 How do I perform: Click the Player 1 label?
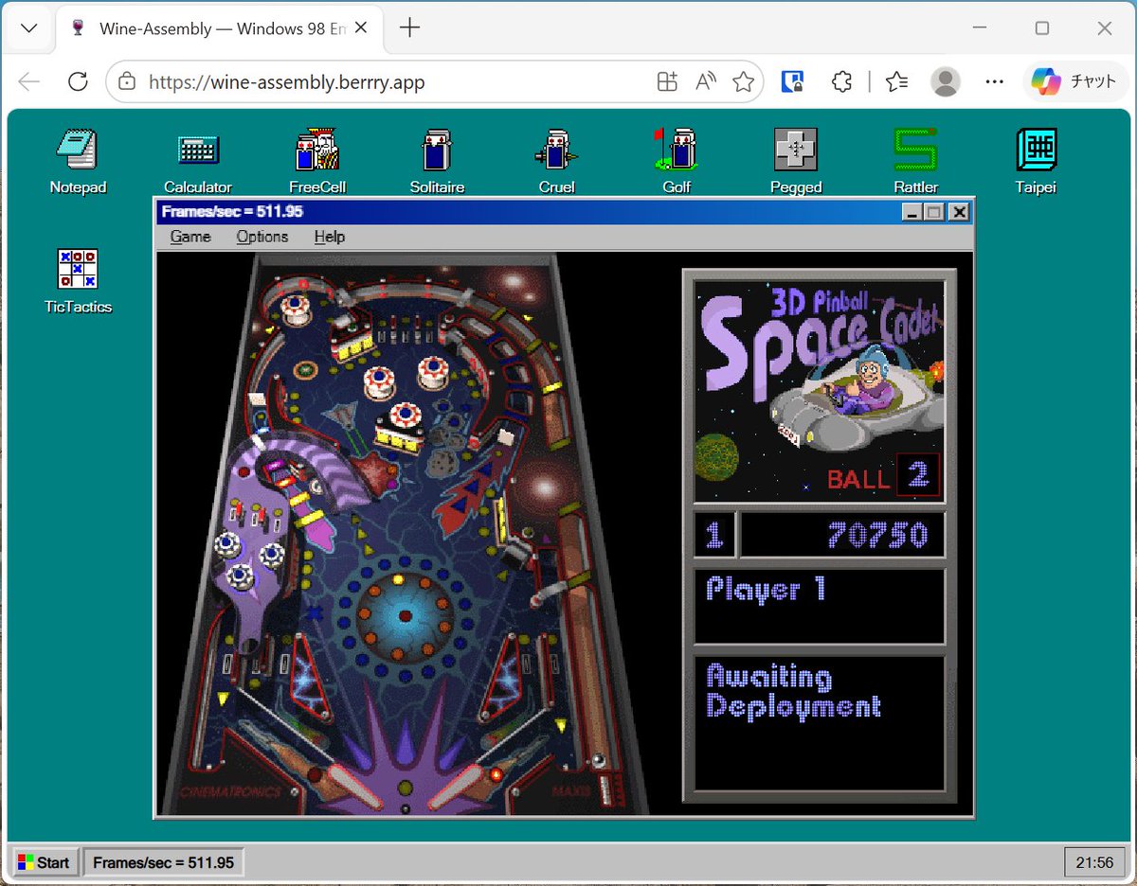(x=766, y=590)
